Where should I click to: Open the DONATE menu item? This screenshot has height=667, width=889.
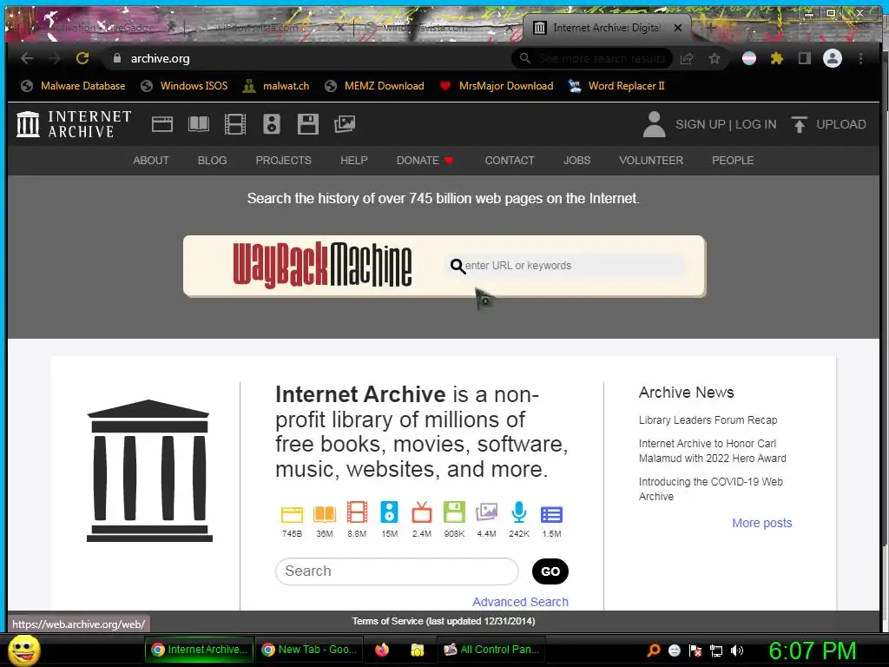(x=425, y=161)
